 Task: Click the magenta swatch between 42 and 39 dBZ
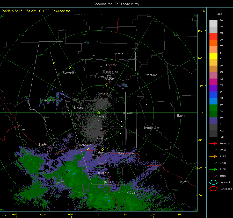(213, 82)
